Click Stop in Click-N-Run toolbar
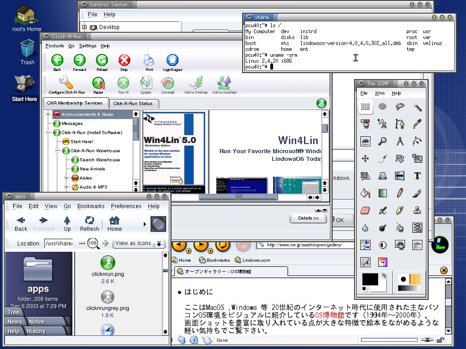This screenshot has width=466, height=349. 124,63
